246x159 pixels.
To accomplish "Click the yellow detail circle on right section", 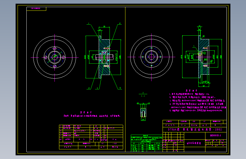I will click(x=200, y=54).
